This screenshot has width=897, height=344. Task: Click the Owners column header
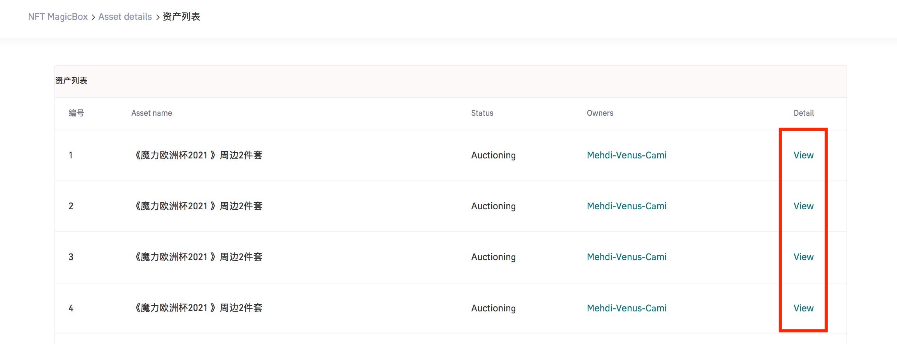click(600, 113)
